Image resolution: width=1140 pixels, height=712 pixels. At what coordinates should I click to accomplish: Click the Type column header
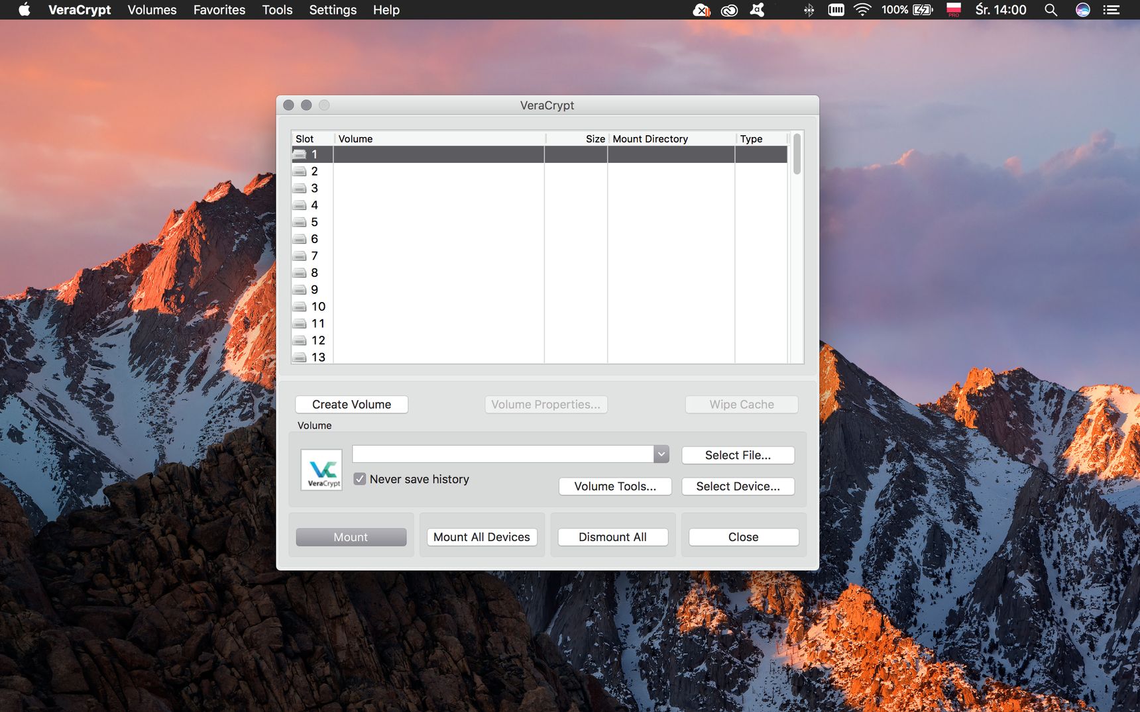762,139
